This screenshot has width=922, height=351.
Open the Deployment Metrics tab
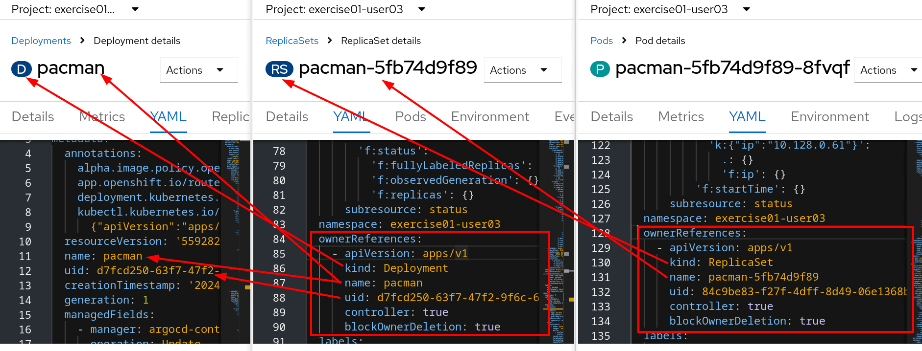pos(102,117)
